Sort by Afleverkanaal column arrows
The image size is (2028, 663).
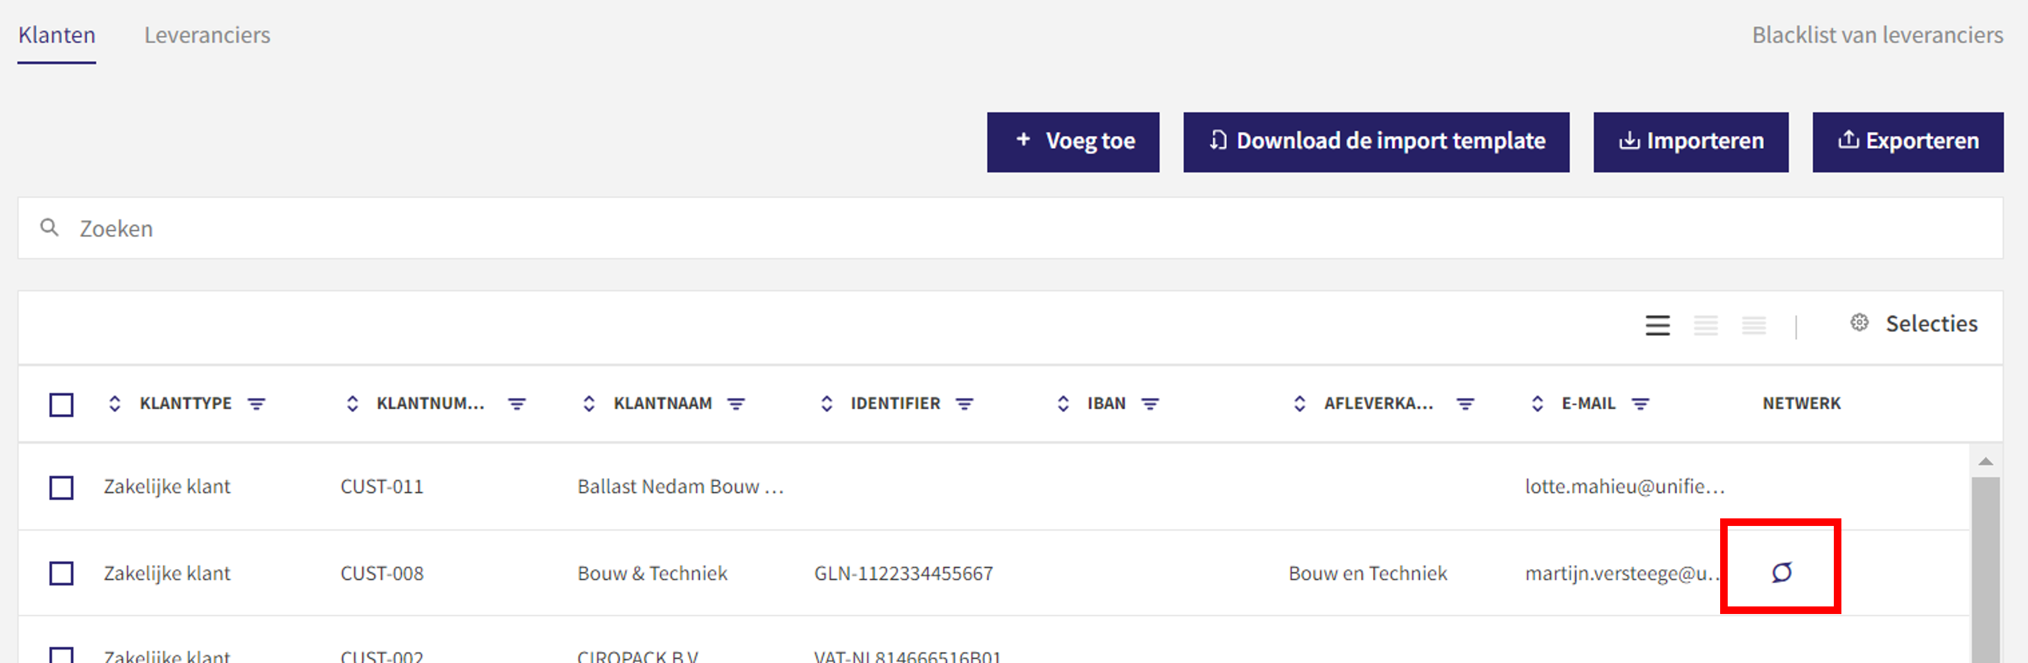[x=1300, y=404]
